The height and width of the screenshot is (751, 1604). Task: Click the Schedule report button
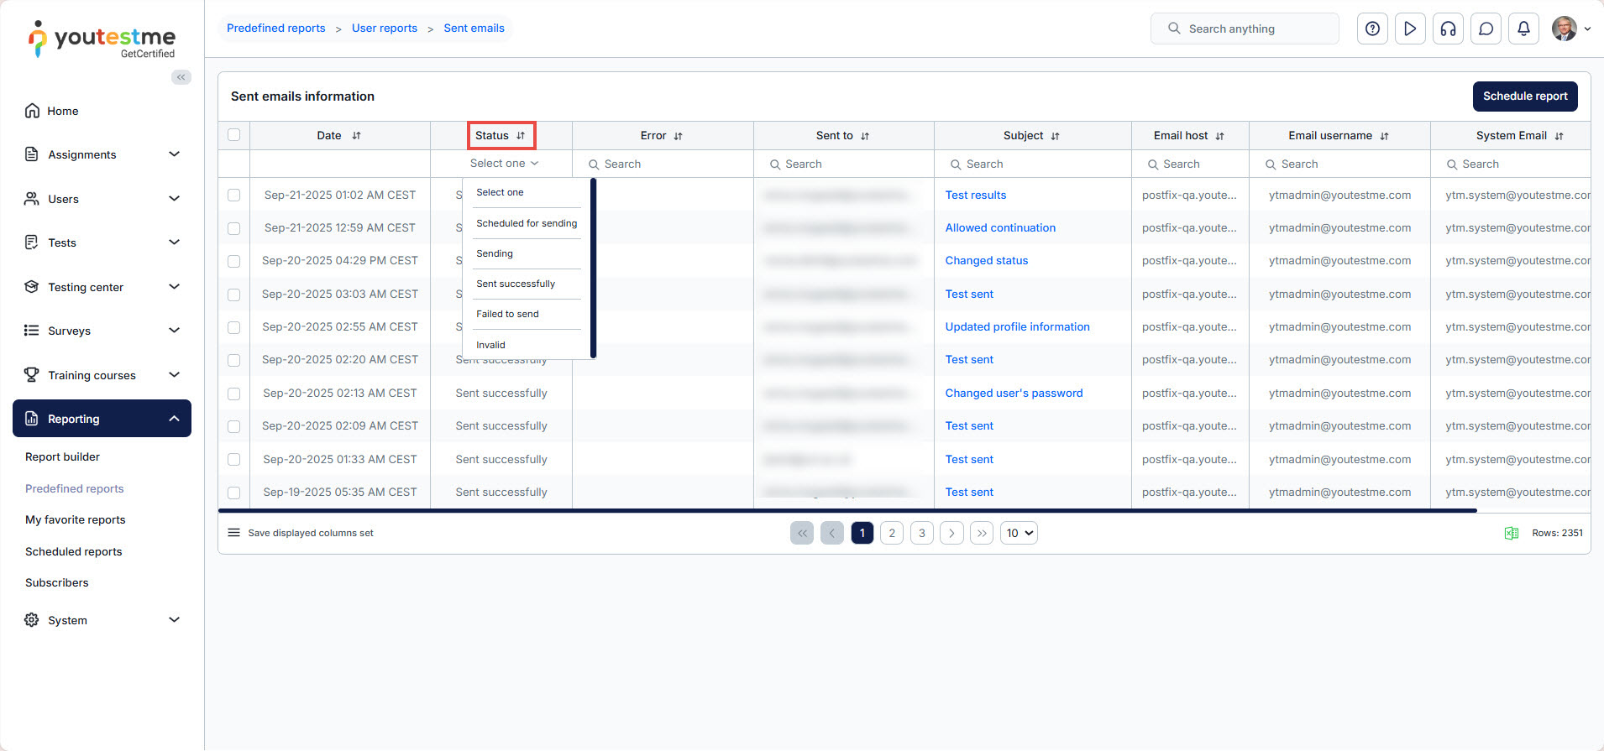1524,96
